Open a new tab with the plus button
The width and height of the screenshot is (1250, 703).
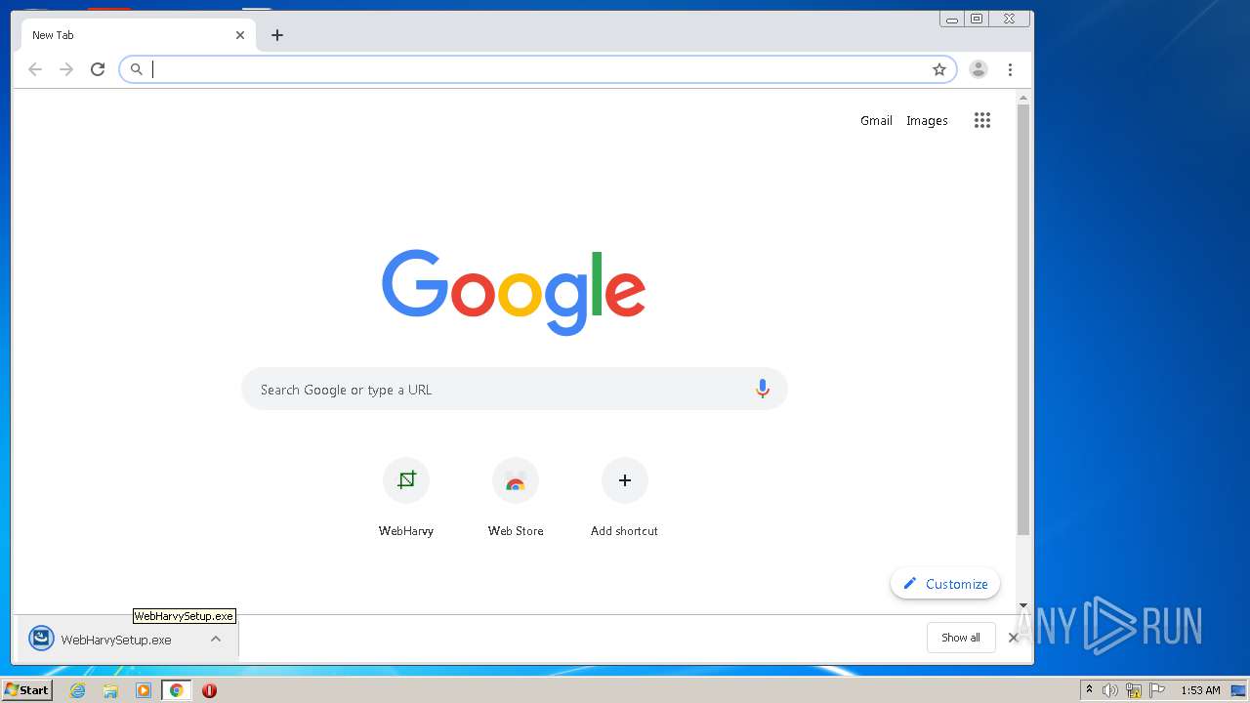(277, 35)
